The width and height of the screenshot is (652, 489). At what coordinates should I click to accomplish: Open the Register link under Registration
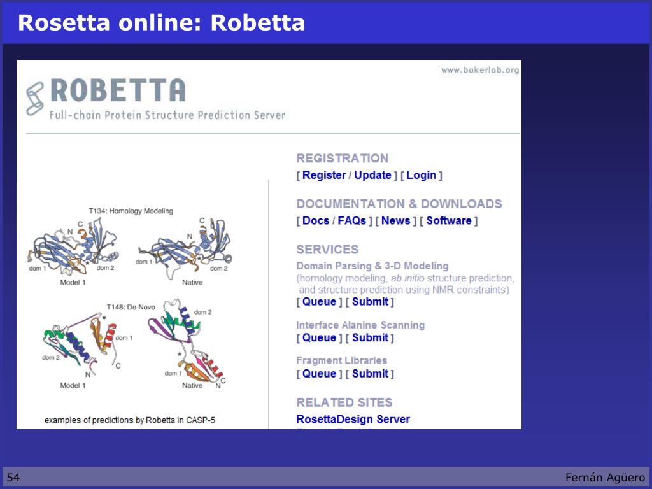tap(324, 175)
